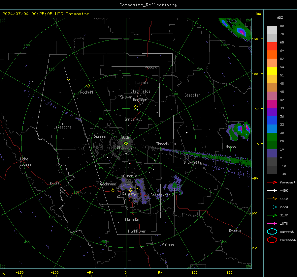Click the Innisfail city label

pyautogui.click(x=133, y=119)
